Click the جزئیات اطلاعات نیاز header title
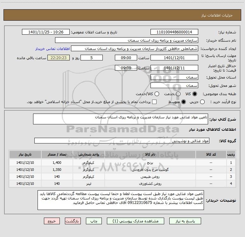 [x=217, y=15]
